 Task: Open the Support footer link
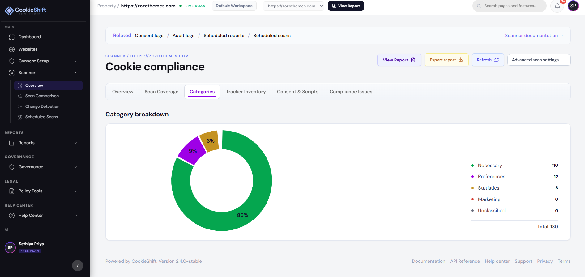[x=523, y=261]
